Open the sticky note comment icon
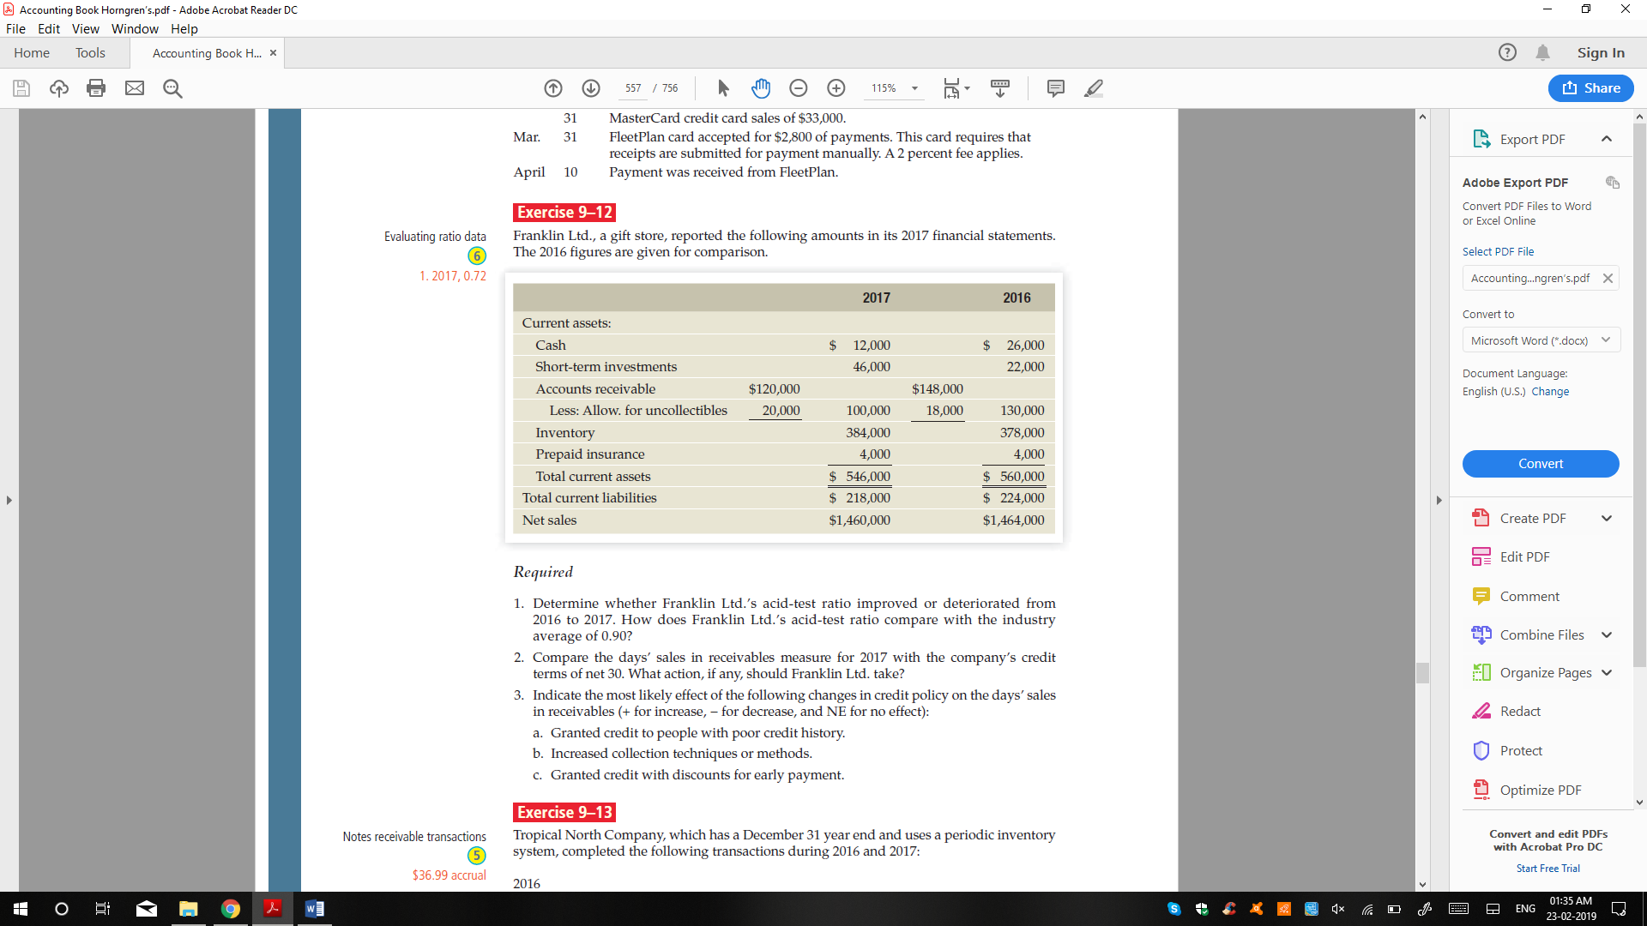Image resolution: width=1647 pixels, height=926 pixels. click(1055, 87)
